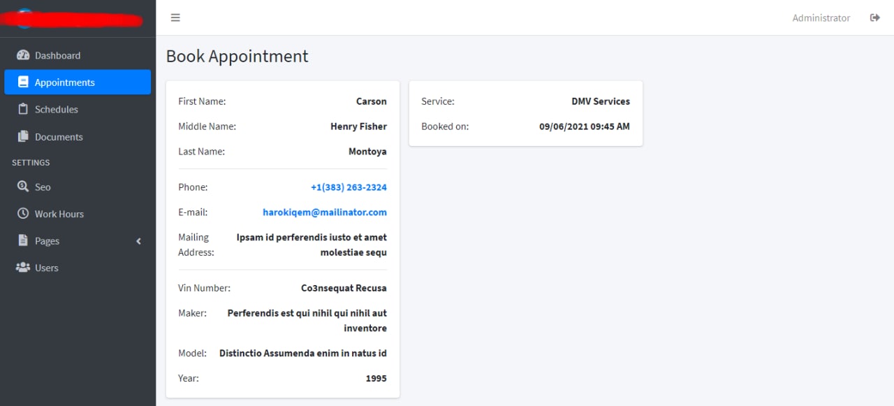The height and width of the screenshot is (406, 894).
Task: Click the first name value Carson
Action: (372, 101)
